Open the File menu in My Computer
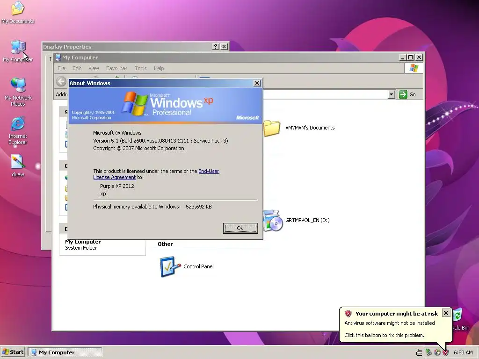Image resolution: width=479 pixels, height=359 pixels. [61, 68]
